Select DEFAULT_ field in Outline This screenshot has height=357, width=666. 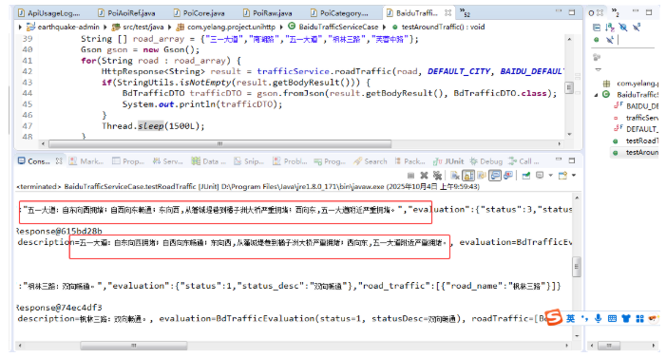[636, 129]
